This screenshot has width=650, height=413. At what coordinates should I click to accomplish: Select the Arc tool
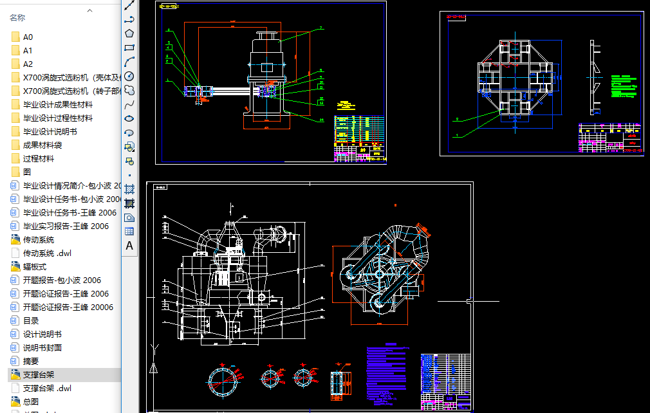129,62
